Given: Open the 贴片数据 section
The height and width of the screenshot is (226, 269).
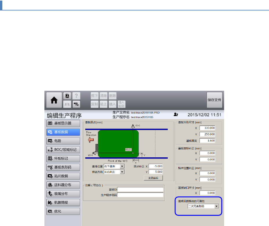Looking at the screenshot, I should pos(63,176).
